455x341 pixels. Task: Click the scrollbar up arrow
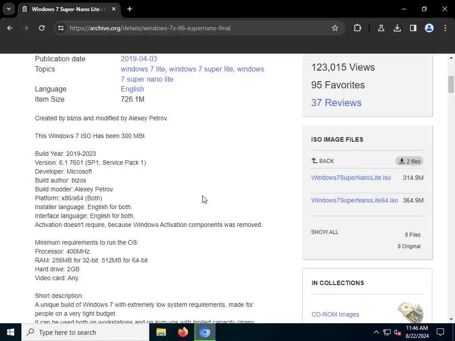451,58
